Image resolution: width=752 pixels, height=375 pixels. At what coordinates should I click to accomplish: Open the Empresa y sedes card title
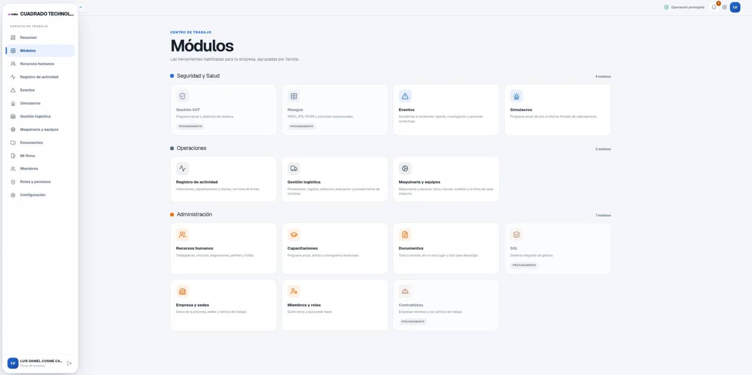[193, 305]
